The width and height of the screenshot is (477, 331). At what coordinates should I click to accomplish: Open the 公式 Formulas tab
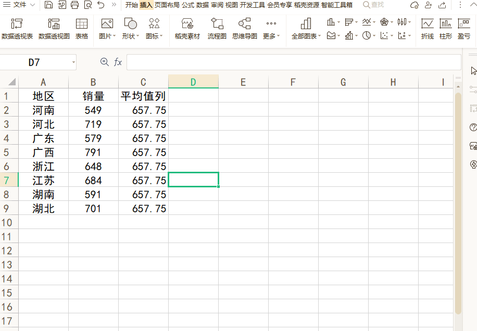pyautogui.click(x=187, y=5)
